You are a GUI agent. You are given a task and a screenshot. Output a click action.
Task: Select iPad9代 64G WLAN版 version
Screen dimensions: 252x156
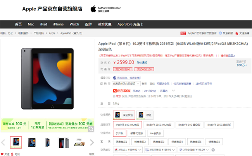click(x=128, y=125)
